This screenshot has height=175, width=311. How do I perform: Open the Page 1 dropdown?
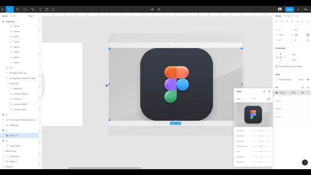tap(32, 16)
